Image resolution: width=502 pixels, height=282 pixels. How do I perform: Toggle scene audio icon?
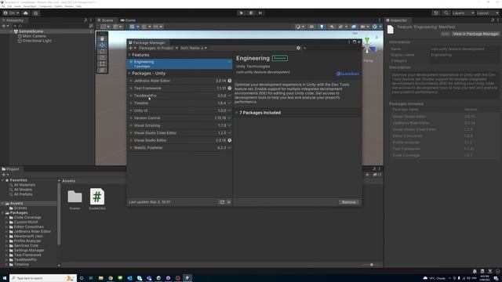pos(331,27)
